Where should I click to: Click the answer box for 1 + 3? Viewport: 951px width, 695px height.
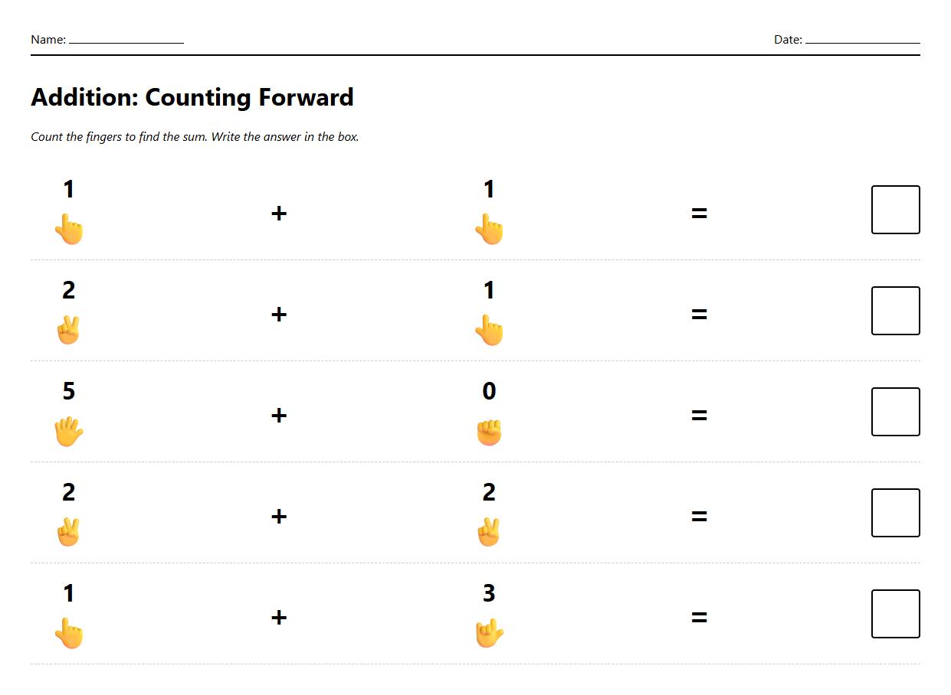(x=895, y=614)
